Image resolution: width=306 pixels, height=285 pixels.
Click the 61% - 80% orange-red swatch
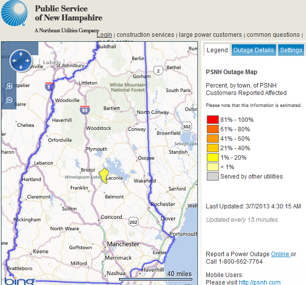pos(212,129)
